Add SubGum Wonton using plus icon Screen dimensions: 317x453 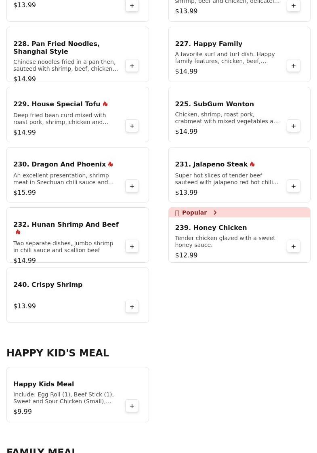294,126
